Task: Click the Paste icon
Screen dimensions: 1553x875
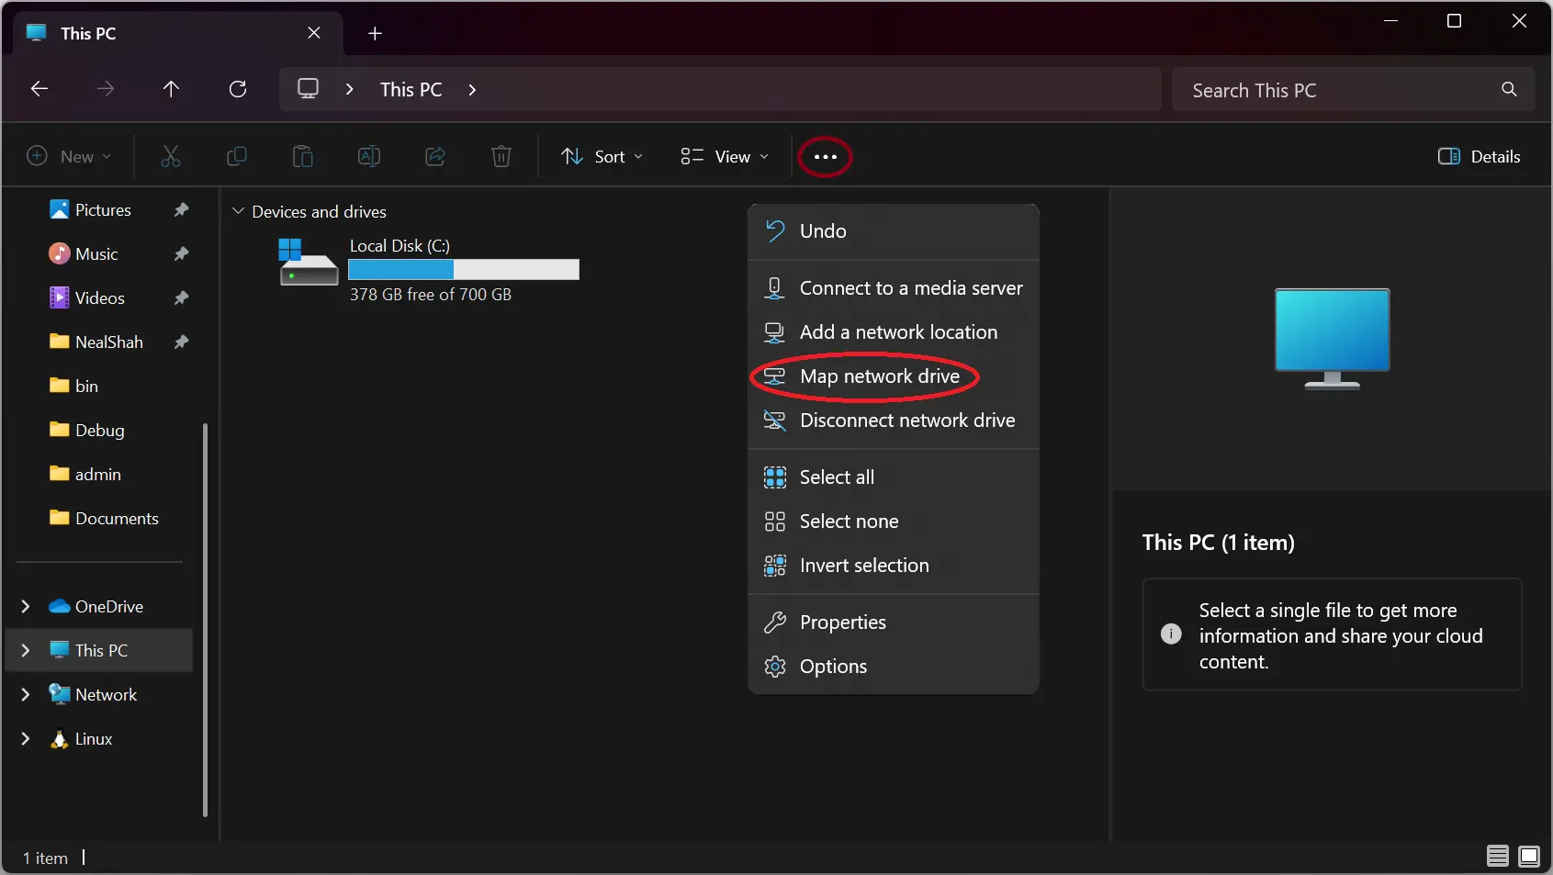Action: point(303,156)
